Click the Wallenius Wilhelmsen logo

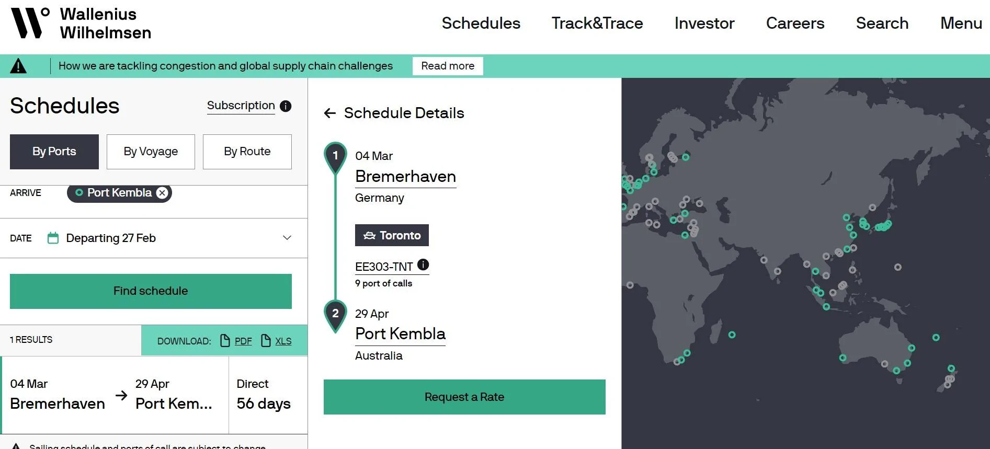(x=81, y=24)
